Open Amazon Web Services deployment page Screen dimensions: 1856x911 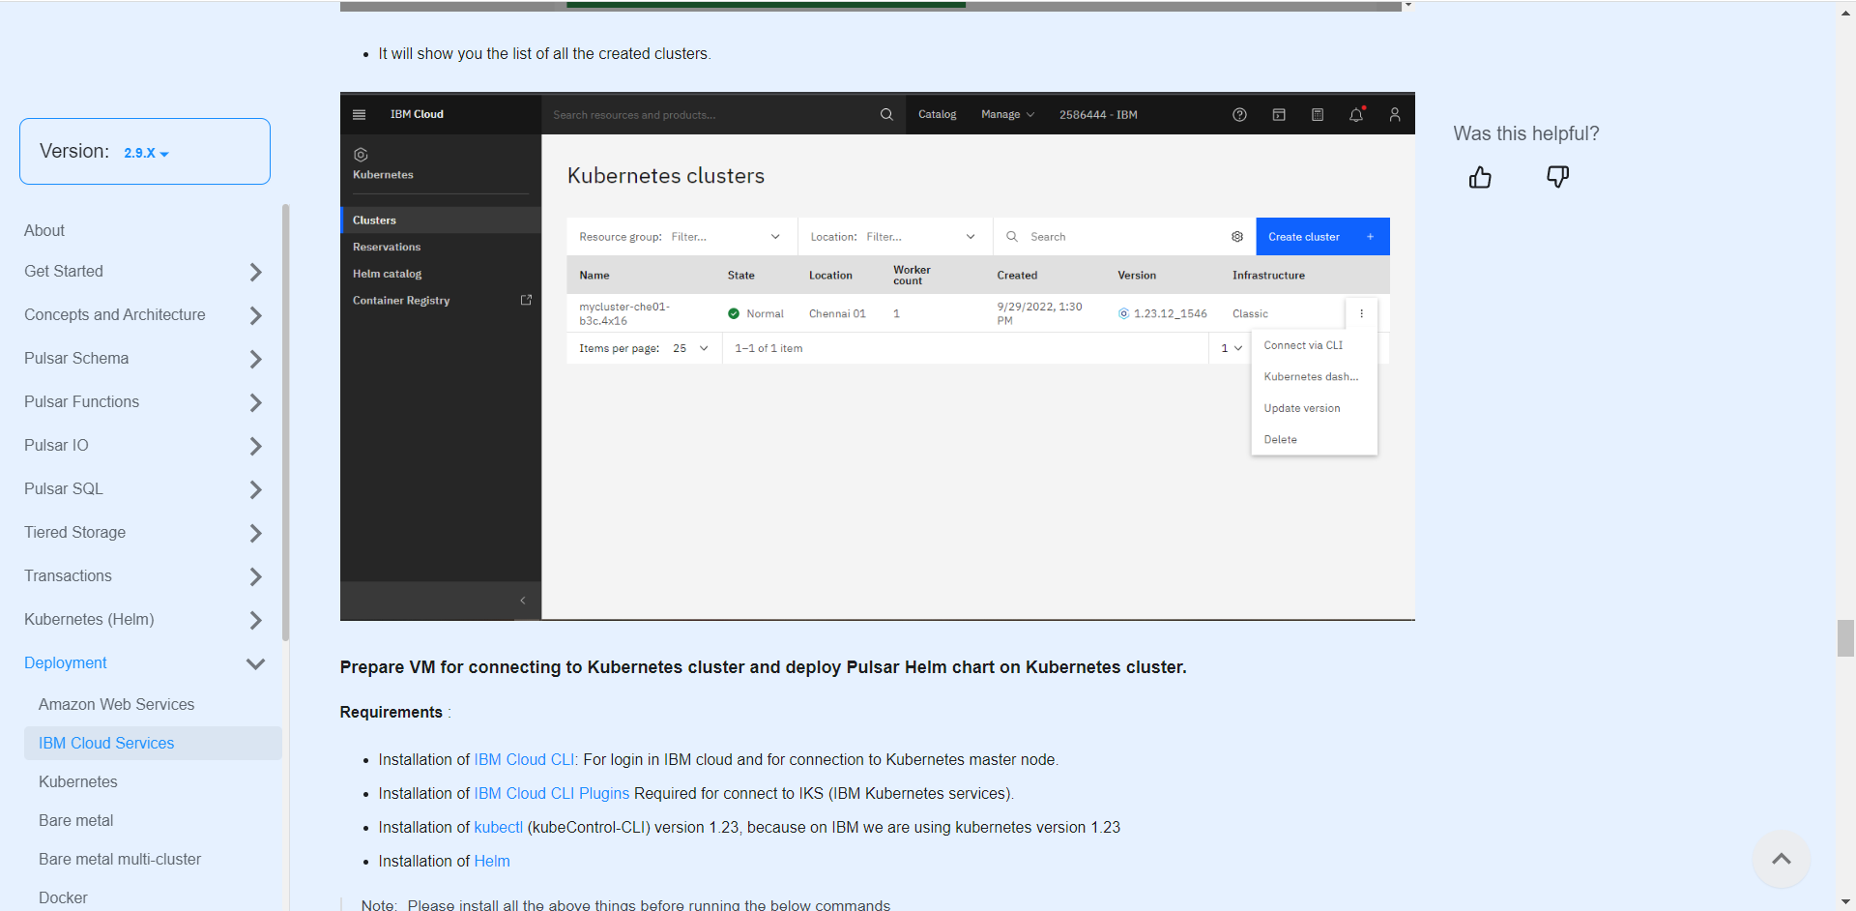(116, 704)
